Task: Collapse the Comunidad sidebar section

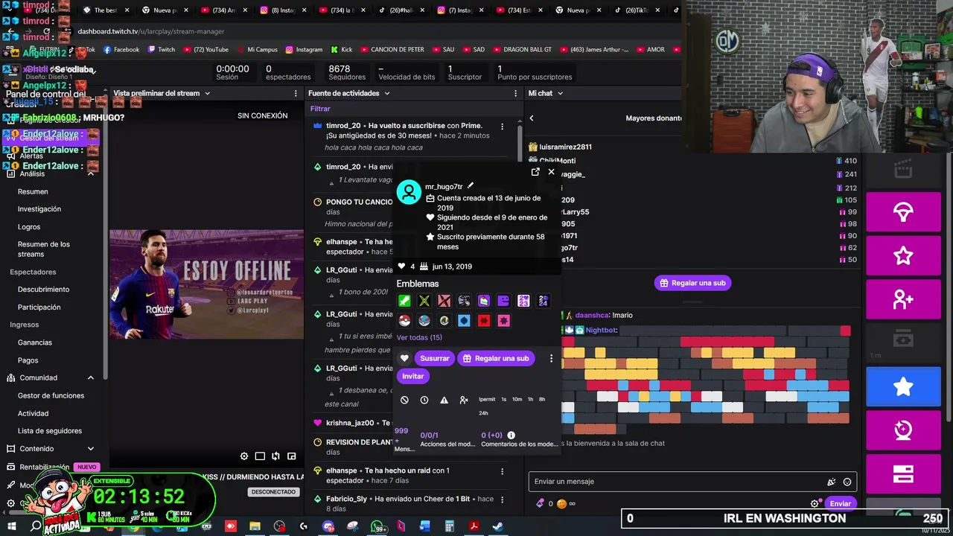Action: click(x=91, y=378)
